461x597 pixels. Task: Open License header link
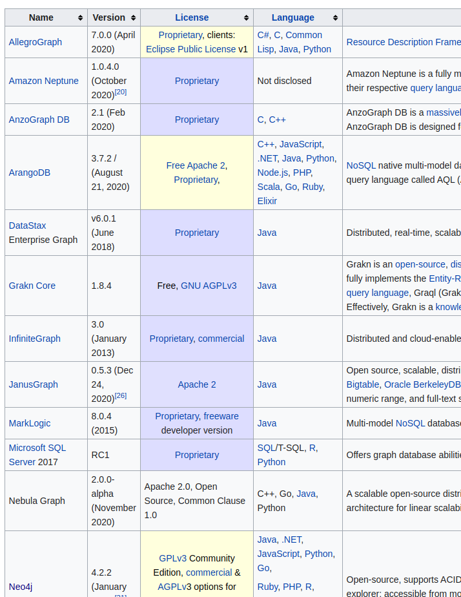pos(192,18)
